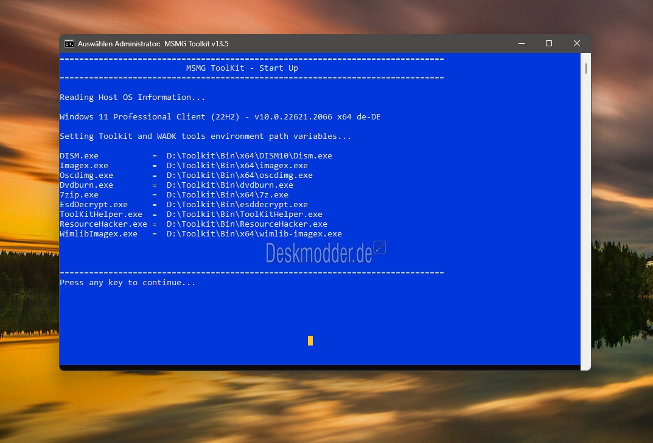The width and height of the screenshot is (653, 443).
Task: Click path 'D:\Toolkit\Bin\x64\7z.exe'
Action: pyautogui.click(x=228, y=195)
